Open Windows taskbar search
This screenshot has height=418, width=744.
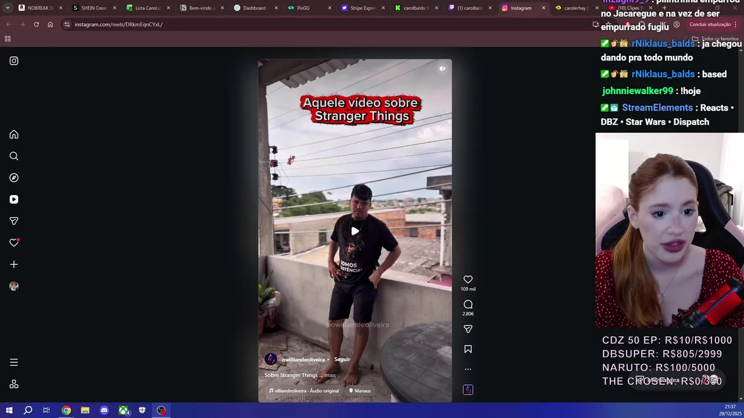[28, 410]
